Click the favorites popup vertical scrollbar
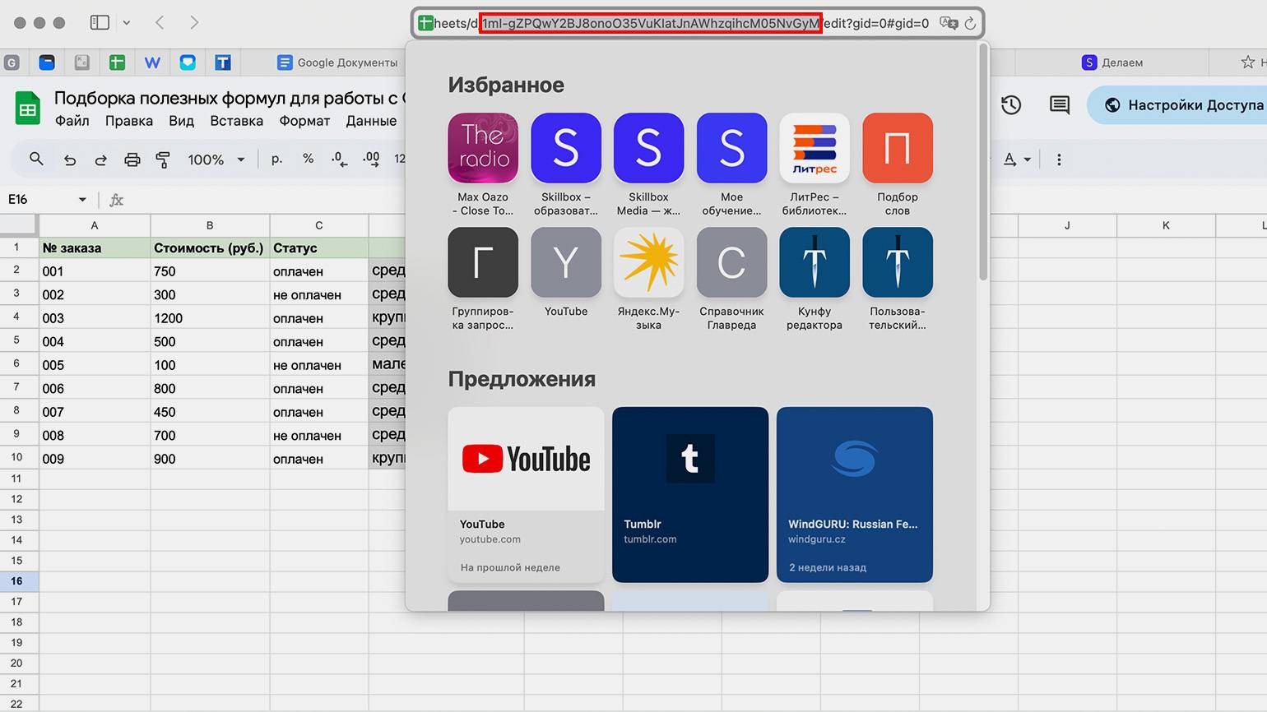The height and width of the screenshot is (712, 1267). [x=982, y=163]
